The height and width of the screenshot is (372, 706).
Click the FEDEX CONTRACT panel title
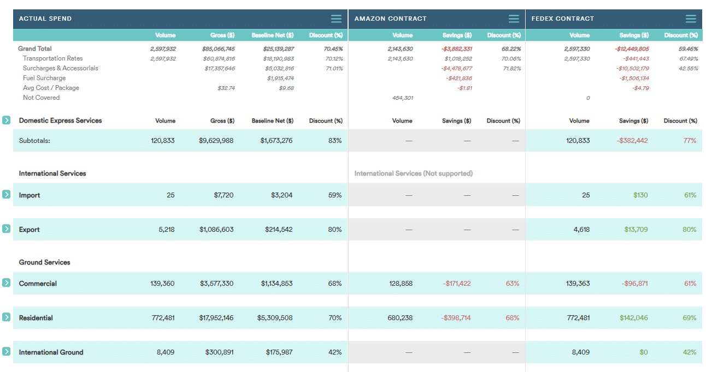coord(562,19)
